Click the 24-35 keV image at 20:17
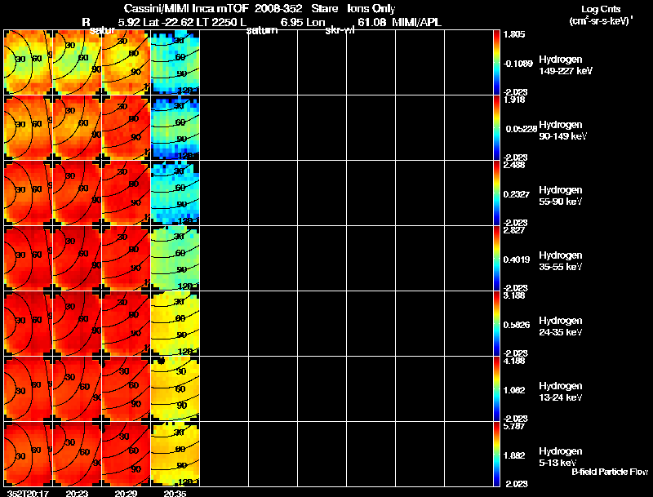The image size is (653, 497). 28,323
